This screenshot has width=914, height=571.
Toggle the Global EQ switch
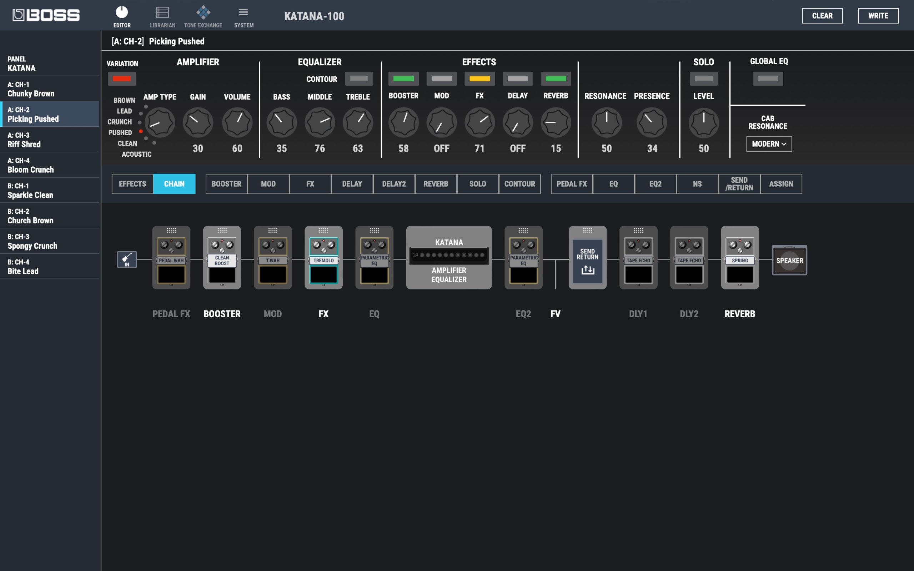point(768,79)
